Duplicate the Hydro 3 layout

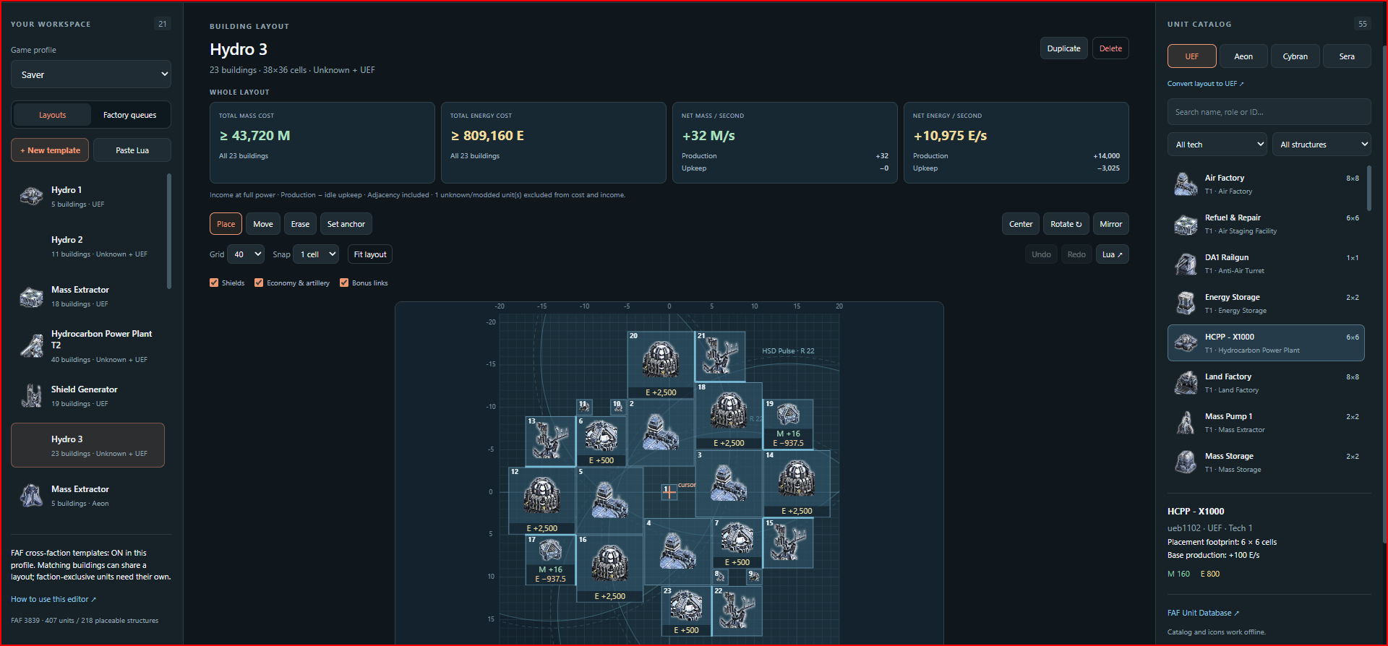pyautogui.click(x=1064, y=48)
